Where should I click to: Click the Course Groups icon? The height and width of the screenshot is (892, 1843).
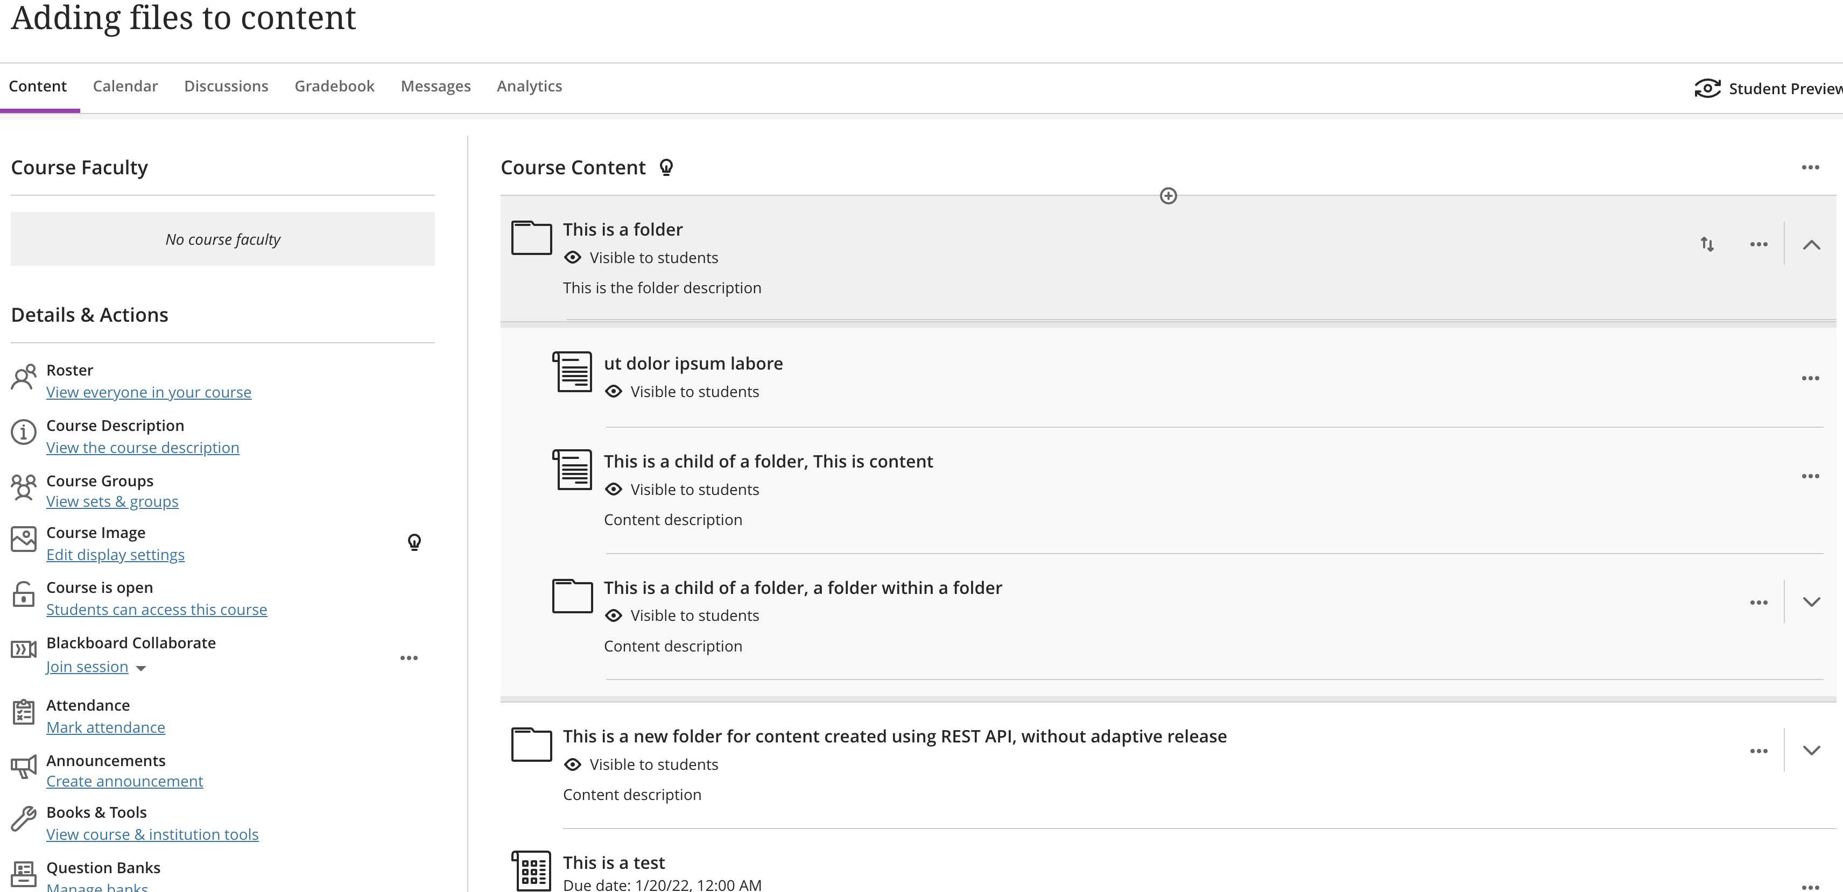24,487
